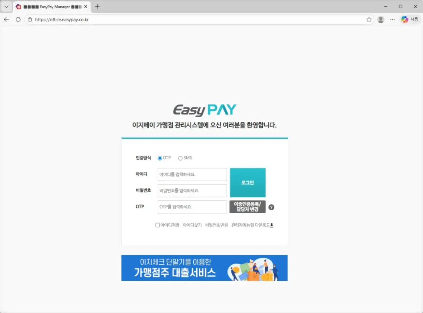Viewport: 423px width, 313px height.
Task: Open the site info icon in address bar
Action: point(30,19)
